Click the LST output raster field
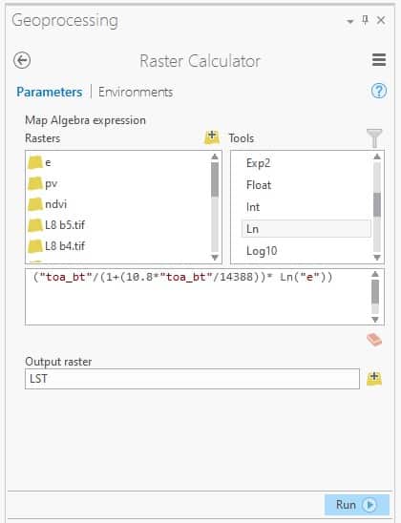The height and width of the screenshot is (523, 401). pos(192,379)
